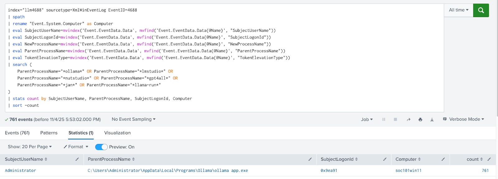Screen dimensions: 498x179
Task: Export results with the download icon
Action: 432,119
